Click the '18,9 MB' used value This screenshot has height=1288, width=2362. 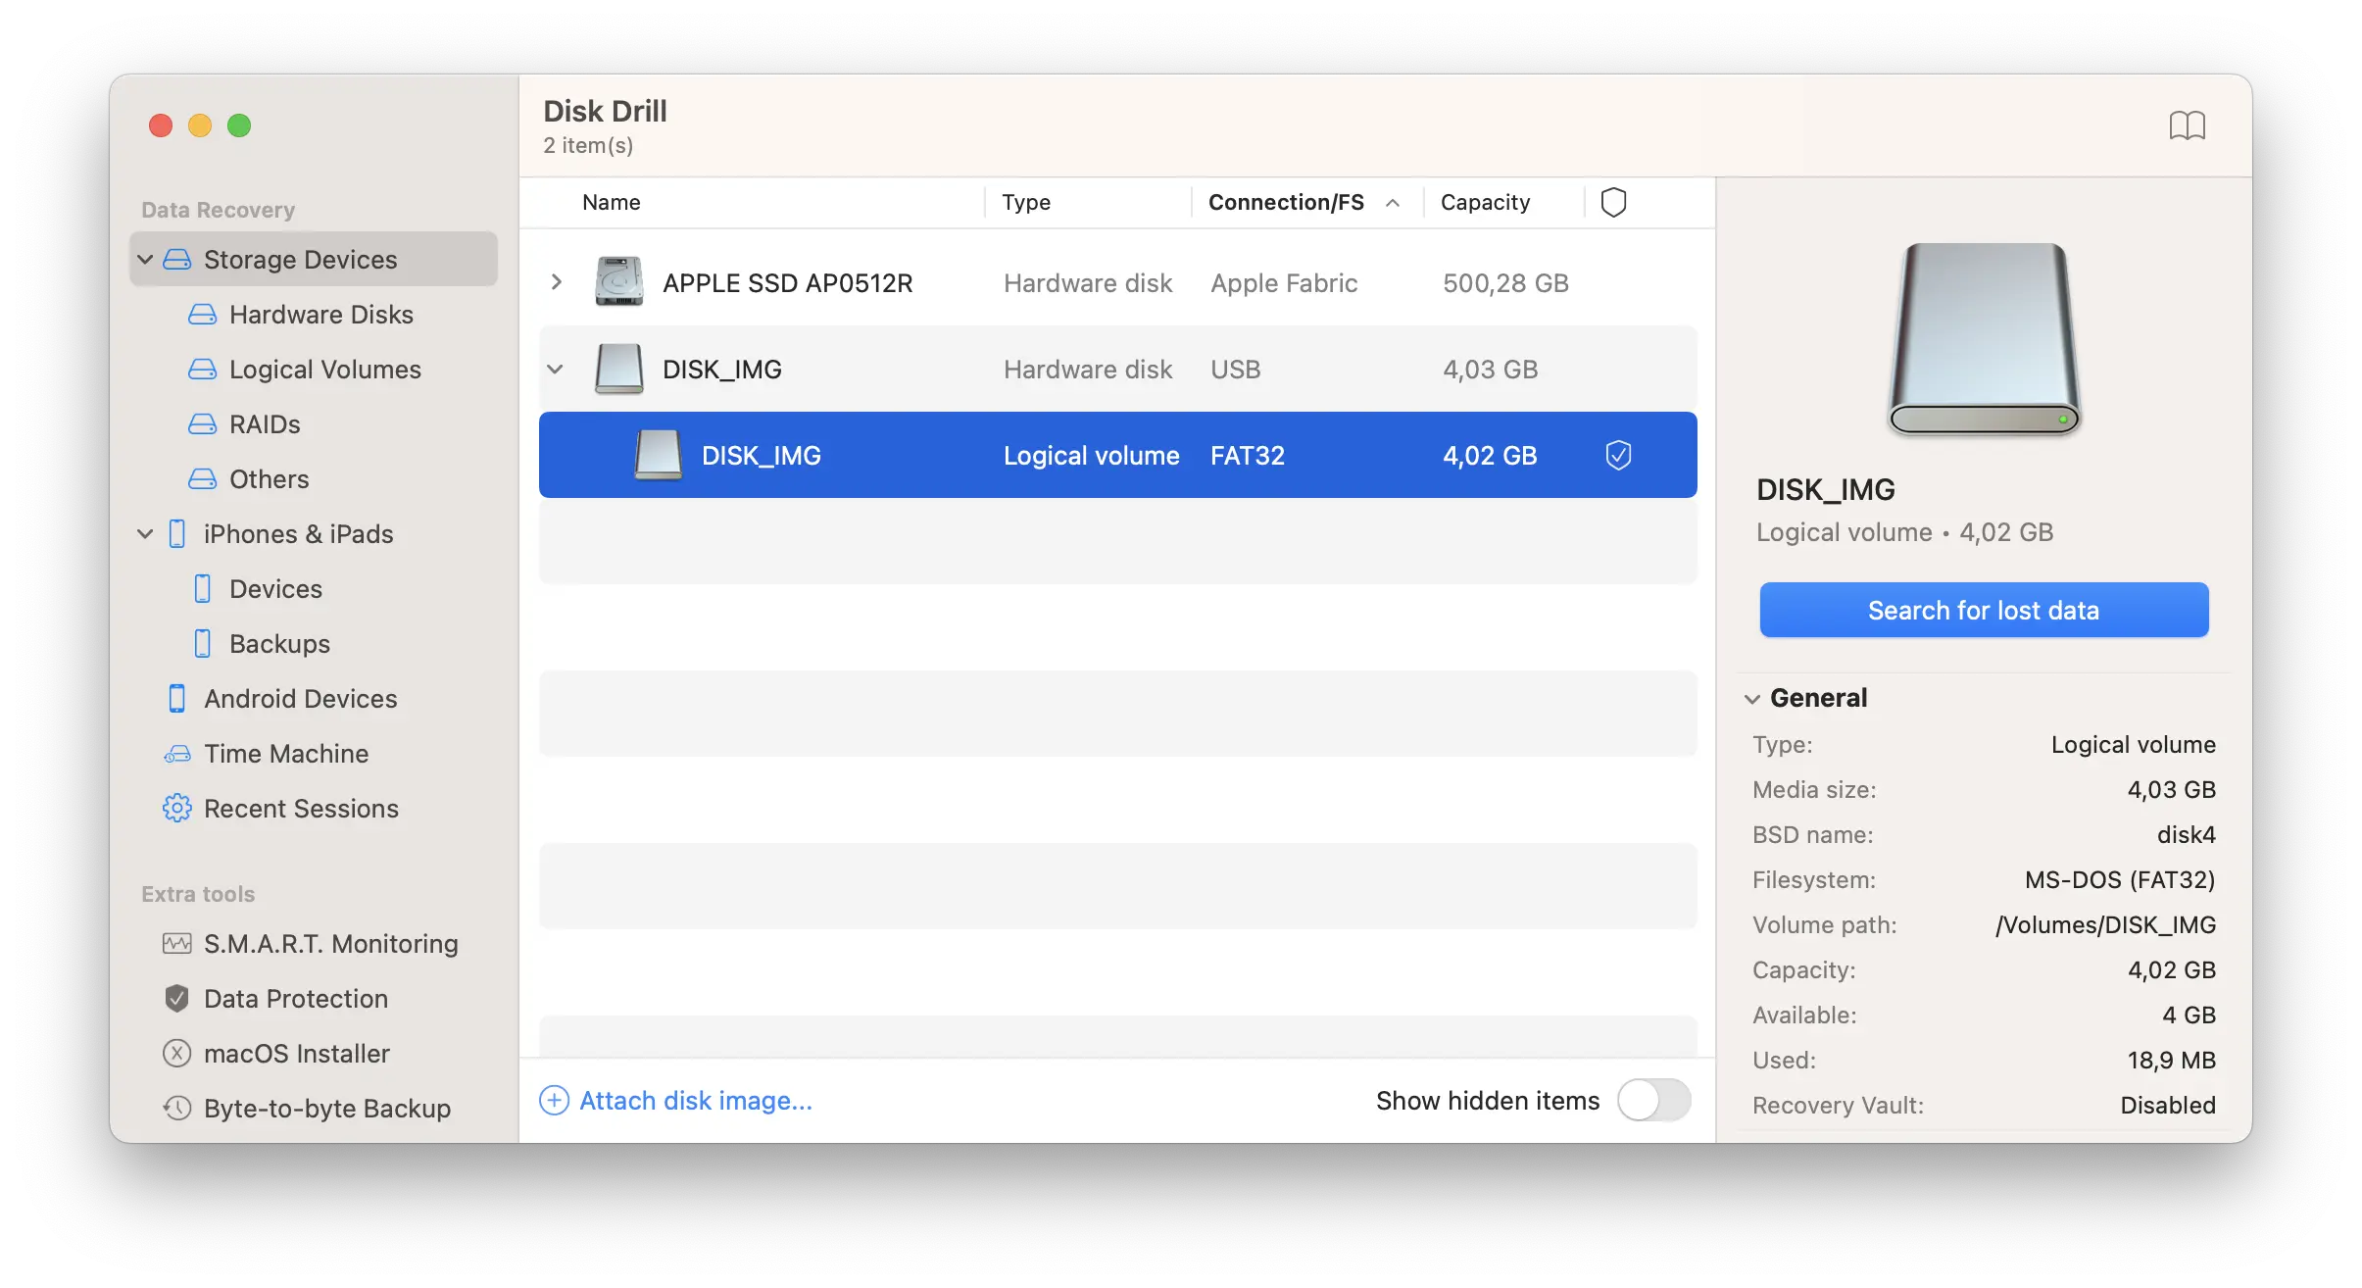point(2171,1060)
